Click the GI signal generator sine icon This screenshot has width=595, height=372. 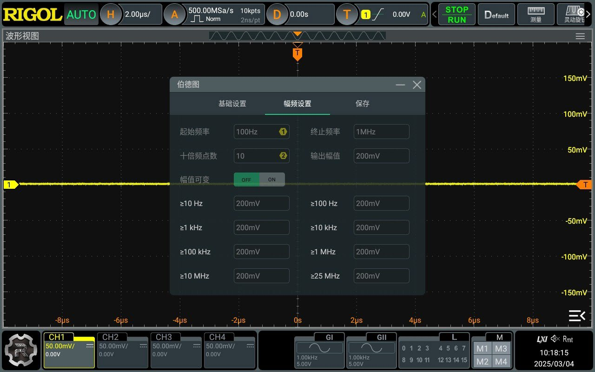[319, 348]
